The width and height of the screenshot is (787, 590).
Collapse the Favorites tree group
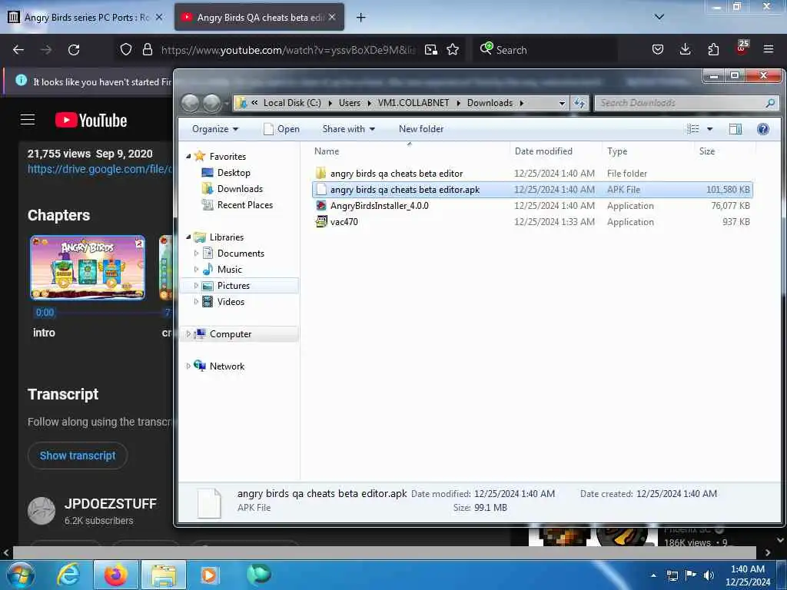pyautogui.click(x=188, y=157)
